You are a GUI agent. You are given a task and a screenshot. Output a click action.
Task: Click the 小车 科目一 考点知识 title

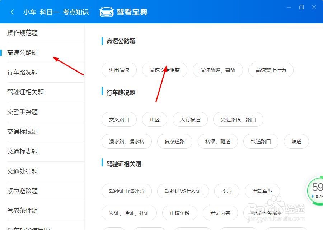(x=56, y=12)
